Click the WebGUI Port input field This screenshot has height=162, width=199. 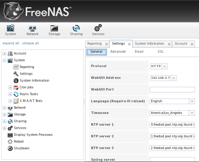tap(172, 90)
